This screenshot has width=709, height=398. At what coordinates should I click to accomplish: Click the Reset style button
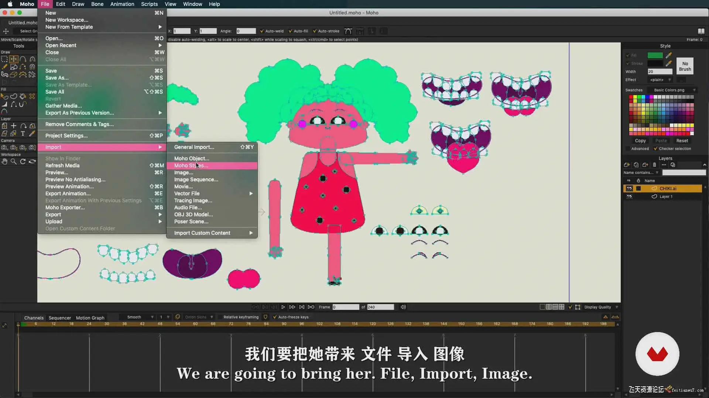[x=682, y=141]
